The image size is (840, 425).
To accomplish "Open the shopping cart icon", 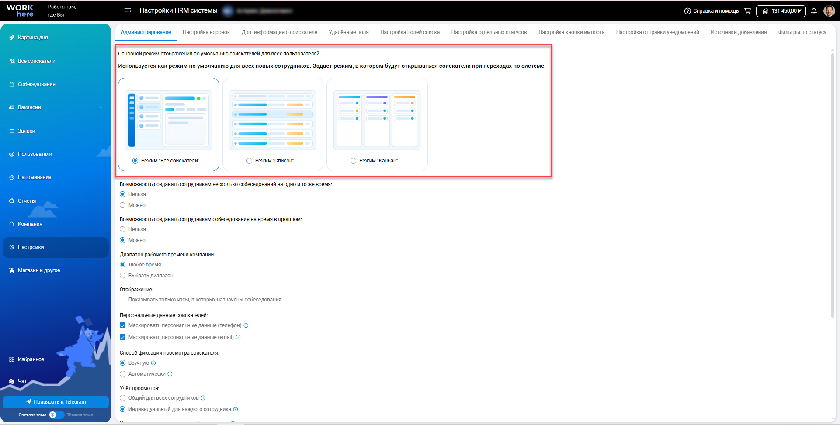I will coord(747,11).
